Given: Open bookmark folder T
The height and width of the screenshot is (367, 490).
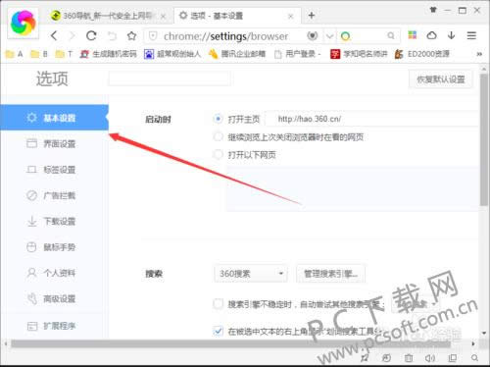Looking at the screenshot, I should pos(64,54).
